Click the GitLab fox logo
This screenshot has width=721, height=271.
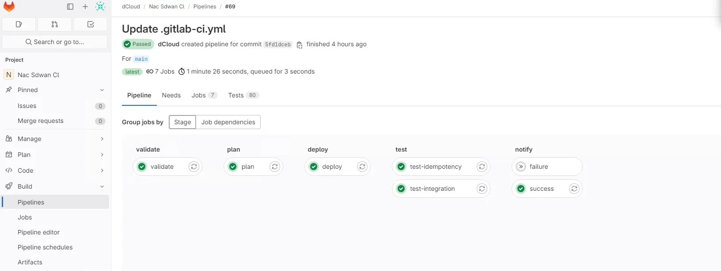coord(9,7)
